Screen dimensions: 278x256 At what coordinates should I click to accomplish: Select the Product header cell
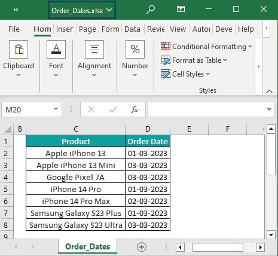tap(76, 141)
